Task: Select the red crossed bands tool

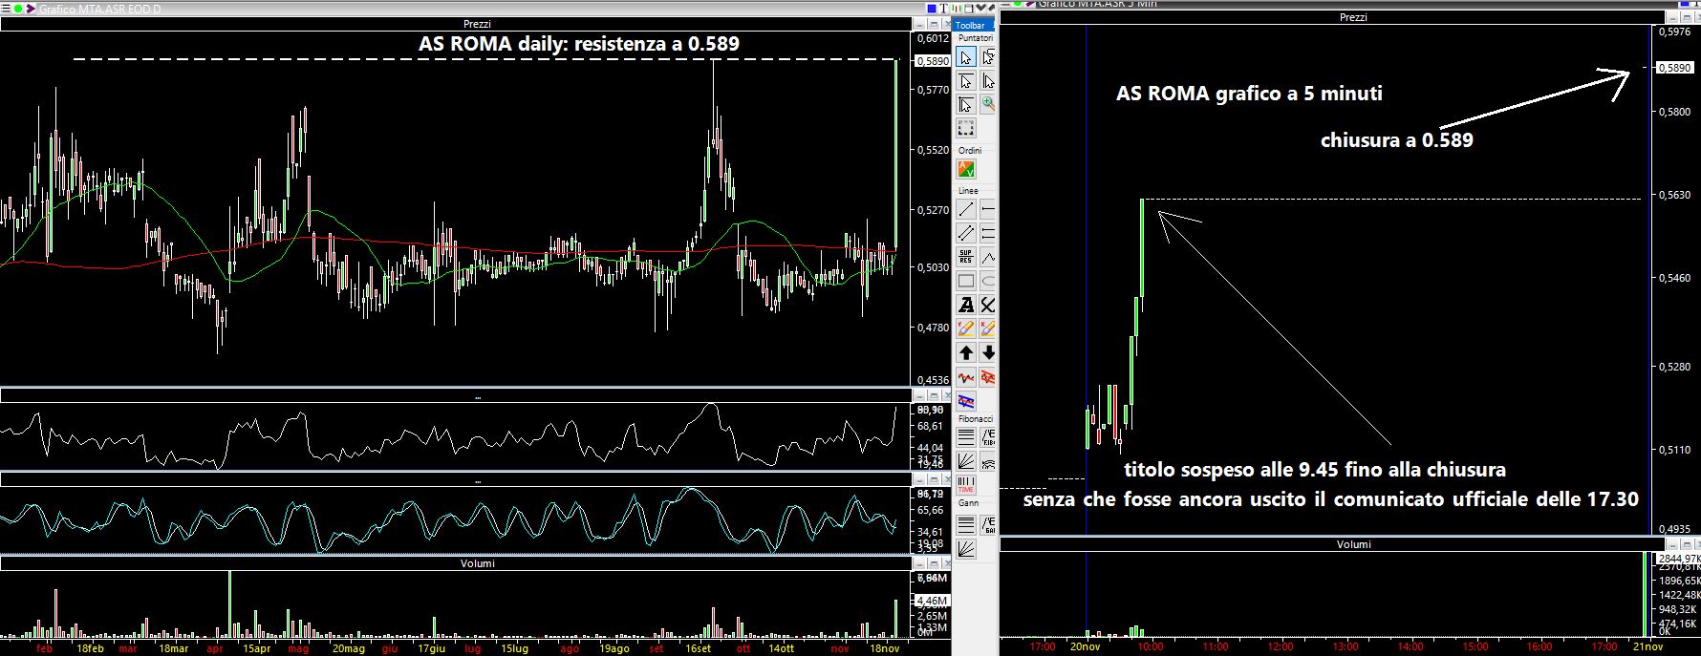Action: click(988, 376)
